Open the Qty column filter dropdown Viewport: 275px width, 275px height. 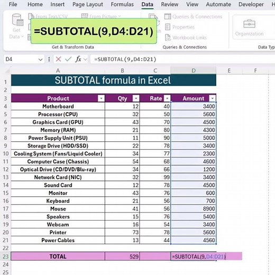tap(136, 98)
